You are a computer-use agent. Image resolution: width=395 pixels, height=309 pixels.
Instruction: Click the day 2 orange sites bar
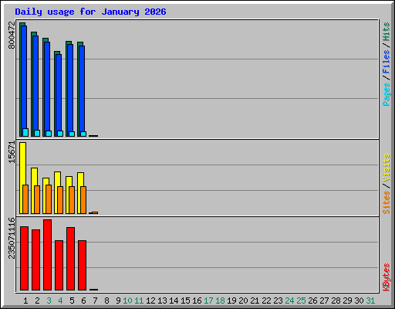click(x=37, y=199)
